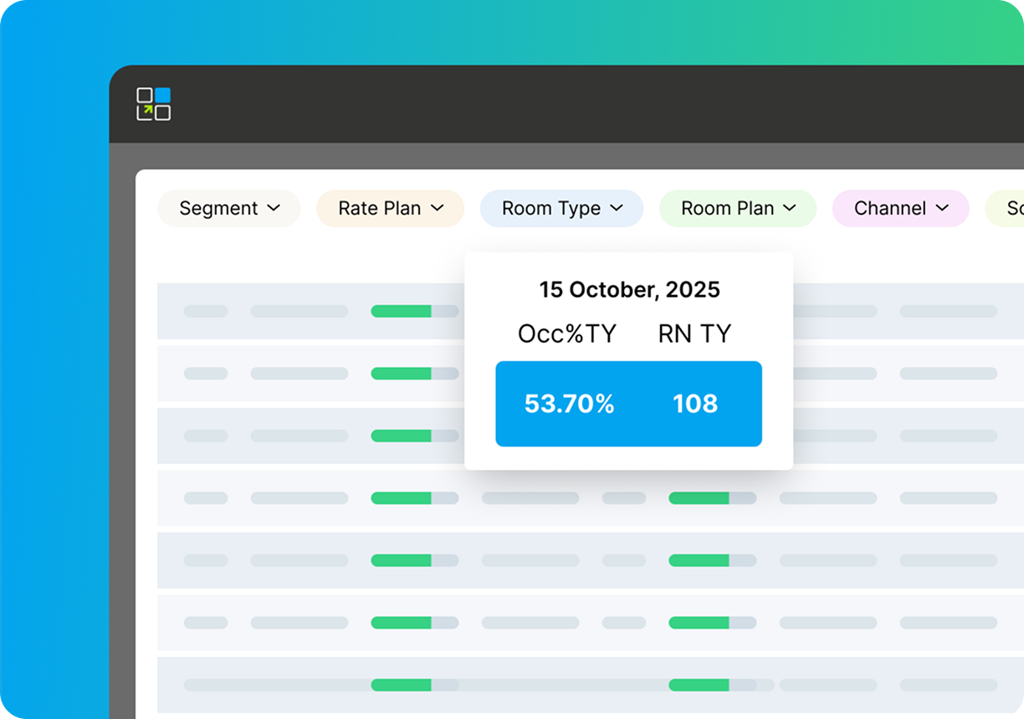Open the Channel filter dropdown
Screen dimensions: 1024x719
click(900, 208)
